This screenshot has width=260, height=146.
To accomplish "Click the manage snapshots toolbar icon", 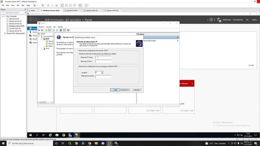I will 56,5.
